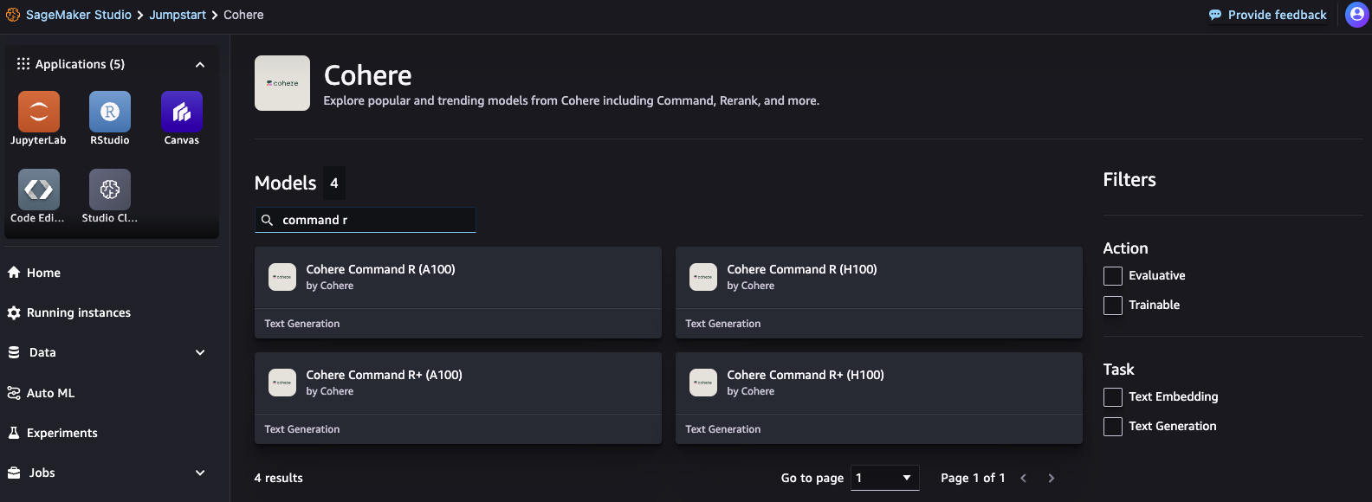Viewport: 1372px width, 502px height.
Task: Click the Cohere breadcrumb text
Action: [x=243, y=15]
